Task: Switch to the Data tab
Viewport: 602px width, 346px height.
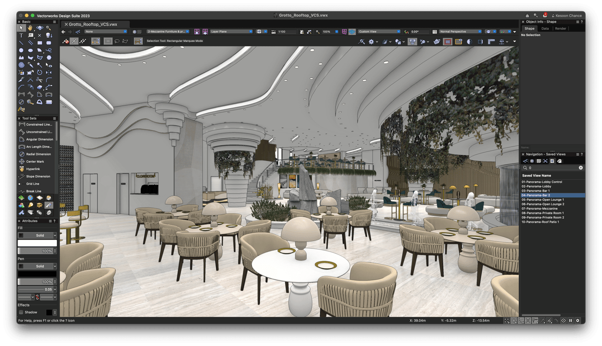Action: pyautogui.click(x=545, y=28)
